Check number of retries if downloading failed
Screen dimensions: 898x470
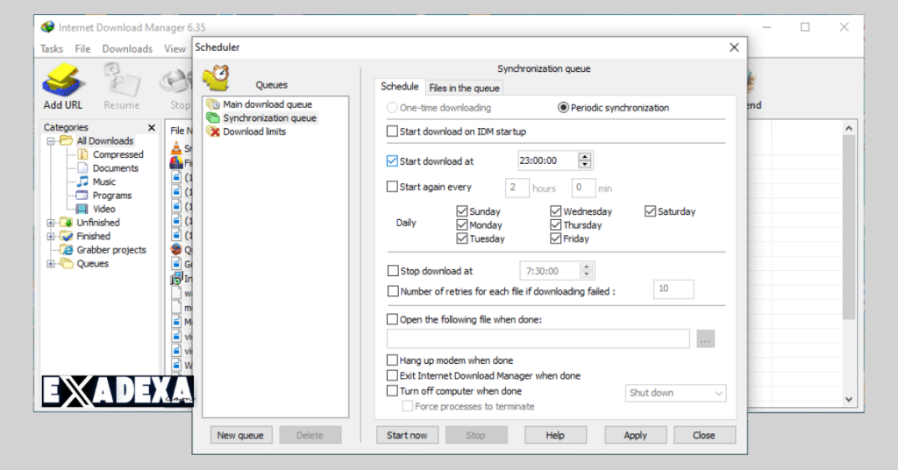pyautogui.click(x=393, y=291)
